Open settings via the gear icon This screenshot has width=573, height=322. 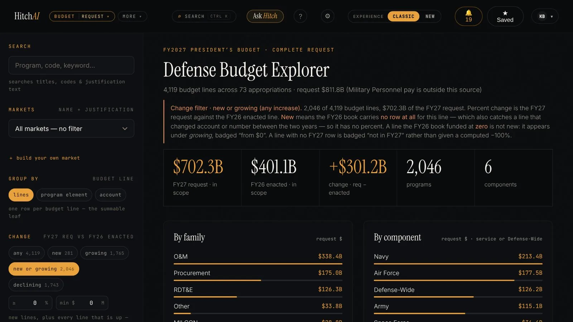(327, 16)
